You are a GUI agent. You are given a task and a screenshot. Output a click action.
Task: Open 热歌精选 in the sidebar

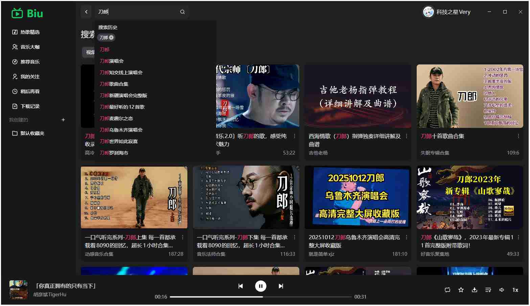point(30,32)
